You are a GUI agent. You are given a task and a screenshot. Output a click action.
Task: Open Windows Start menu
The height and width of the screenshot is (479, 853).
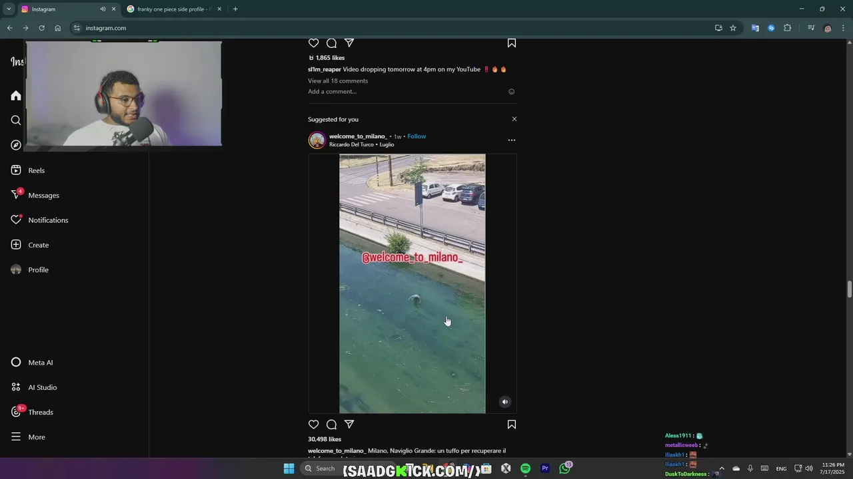click(x=289, y=468)
